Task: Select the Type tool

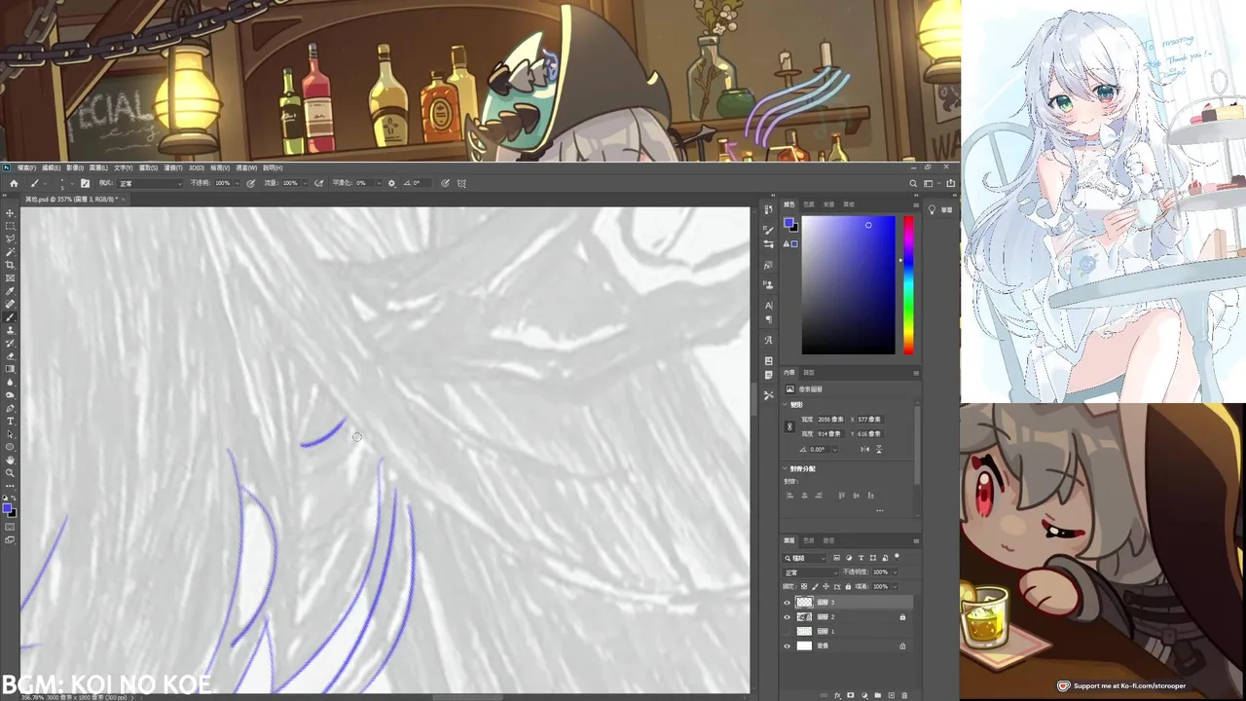Action: click(x=11, y=422)
